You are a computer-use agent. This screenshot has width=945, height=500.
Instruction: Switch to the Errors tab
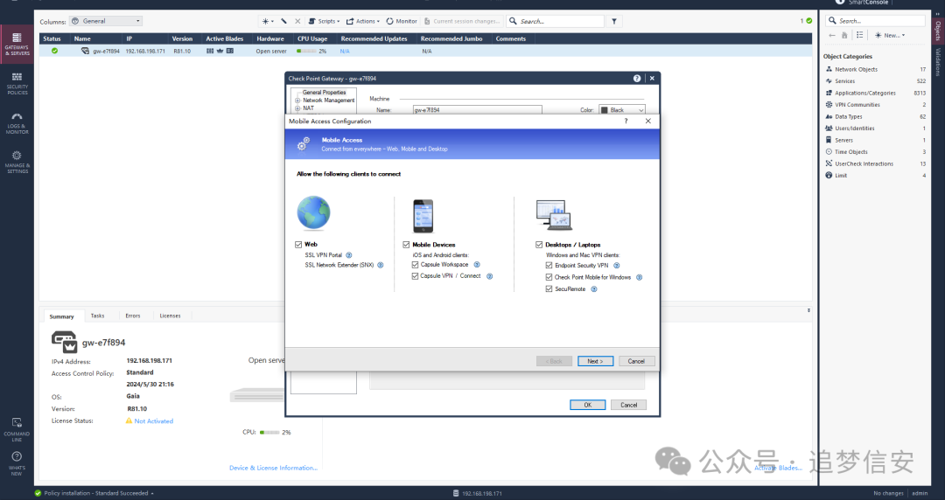click(133, 316)
